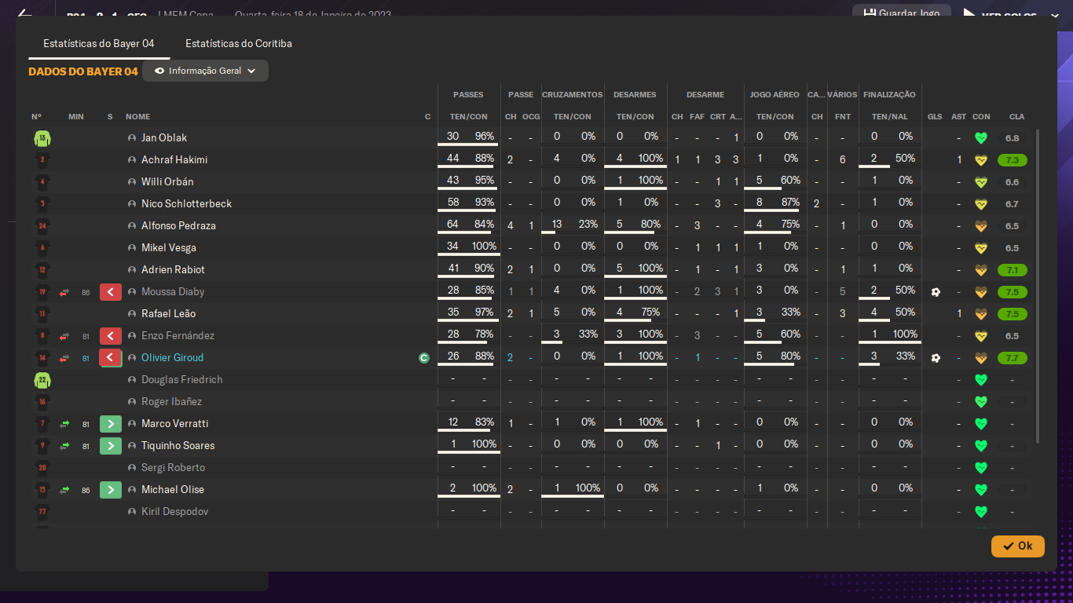Go back with the arrow icon
This screenshot has width=1073, height=603.
click(24, 14)
